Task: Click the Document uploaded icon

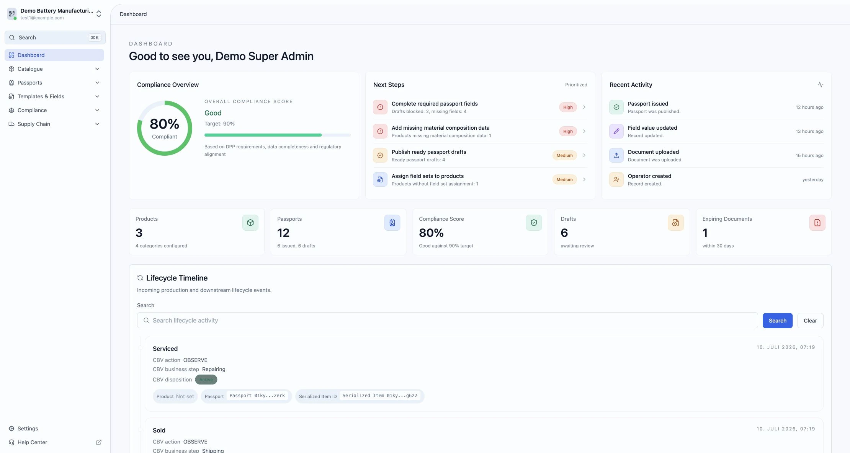Action: 616,155
